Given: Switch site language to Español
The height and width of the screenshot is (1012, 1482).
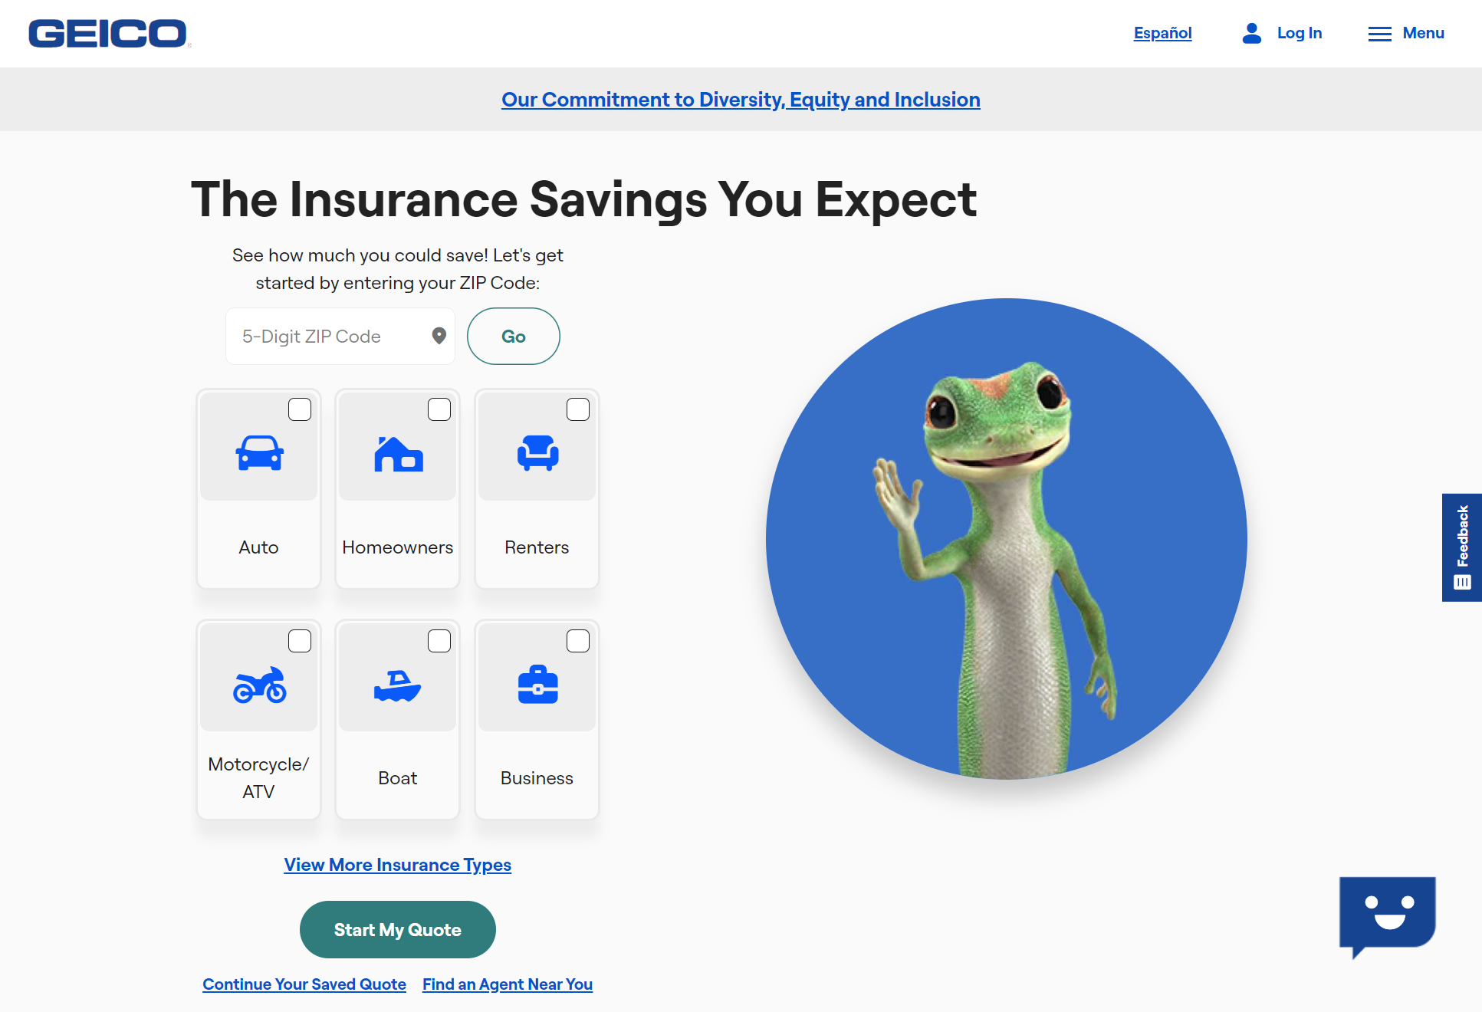Looking at the screenshot, I should click(x=1162, y=33).
